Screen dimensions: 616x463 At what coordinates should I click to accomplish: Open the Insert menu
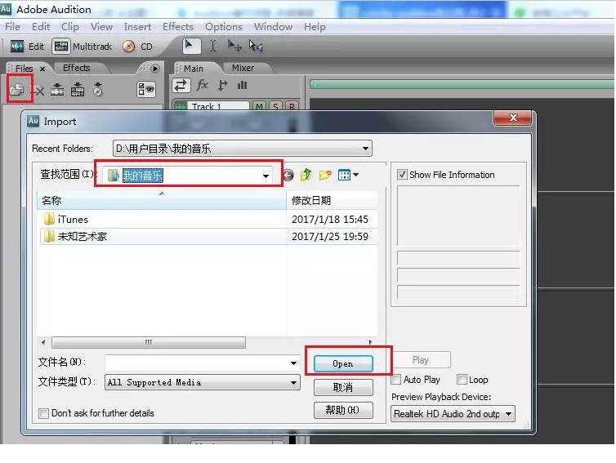point(137,27)
